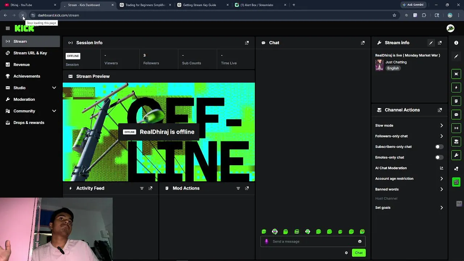Open Revenue page
This screenshot has height=261, width=464.
[31, 65]
